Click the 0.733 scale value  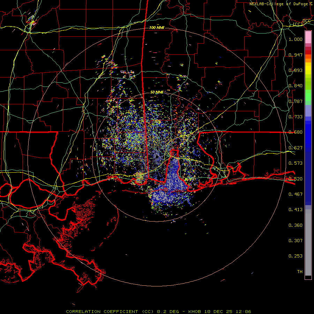point(296,117)
